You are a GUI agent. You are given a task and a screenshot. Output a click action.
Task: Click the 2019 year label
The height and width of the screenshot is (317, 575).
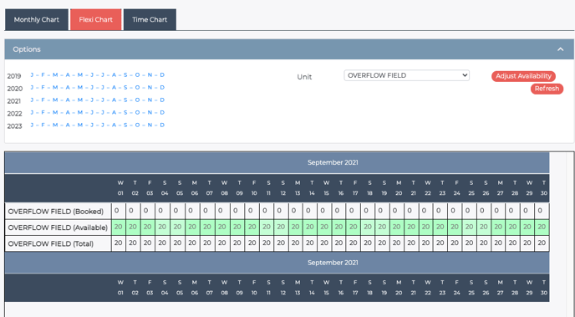(14, 76)
